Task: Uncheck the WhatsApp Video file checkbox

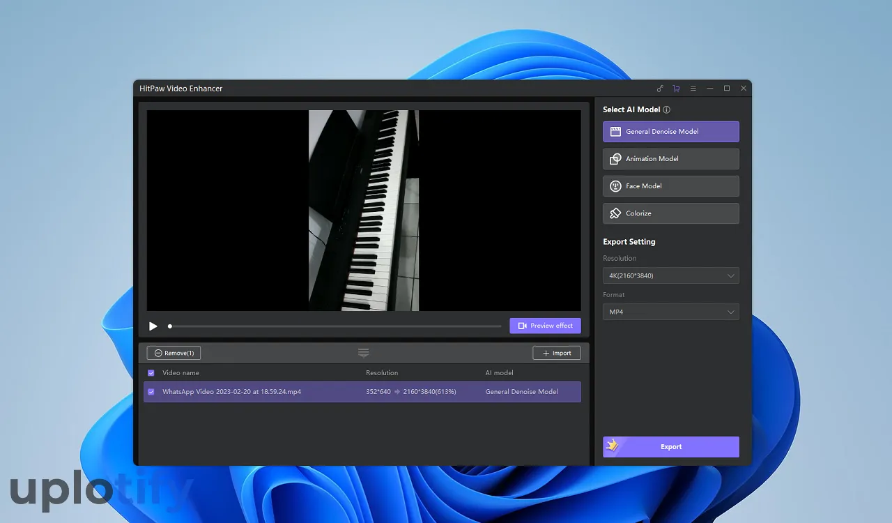Action: [x=151, y=392]
